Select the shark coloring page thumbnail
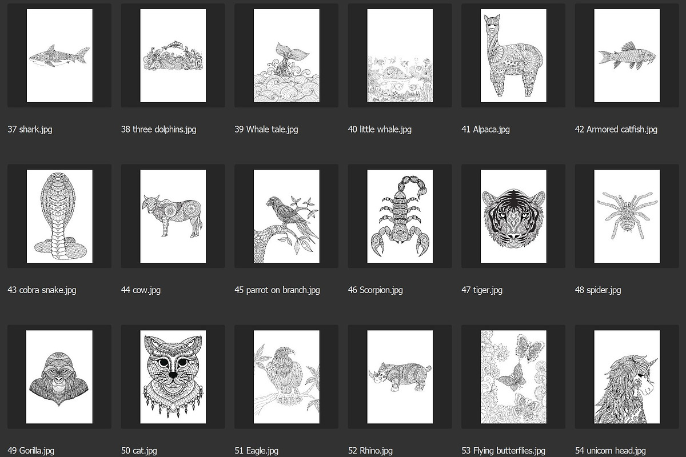This screenshot has height=457, width=686. click(59, 56)
